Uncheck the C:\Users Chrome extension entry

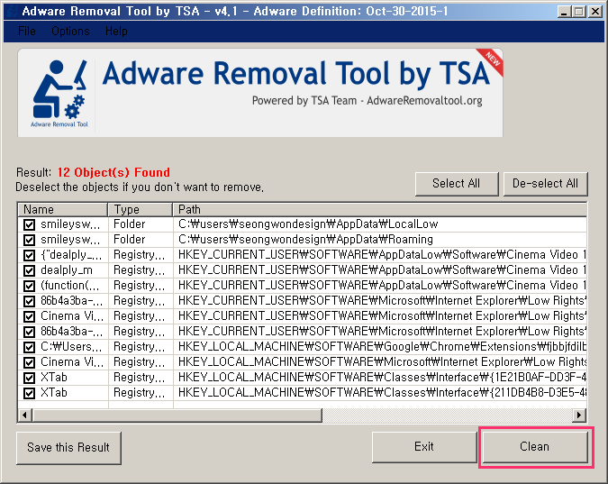(29, 347)
